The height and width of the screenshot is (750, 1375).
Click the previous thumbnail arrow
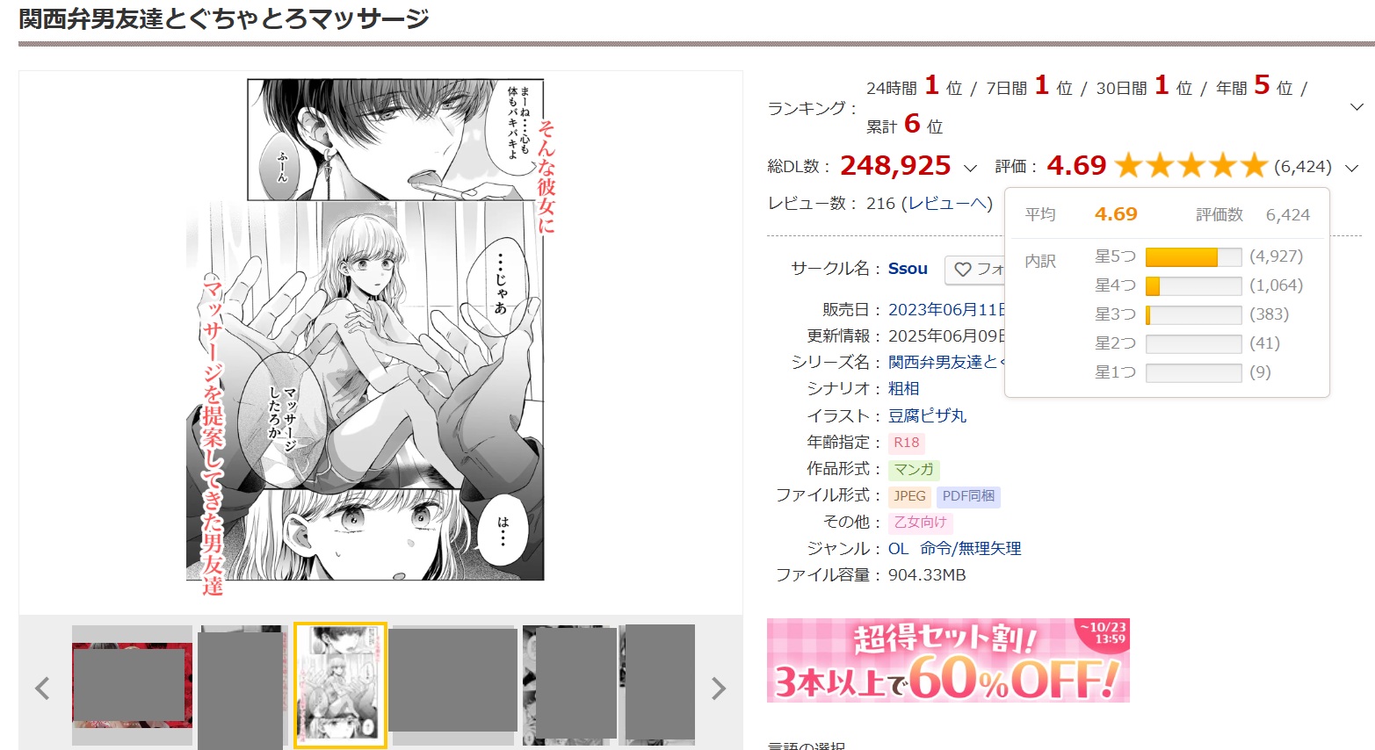(x=42, y=689)
